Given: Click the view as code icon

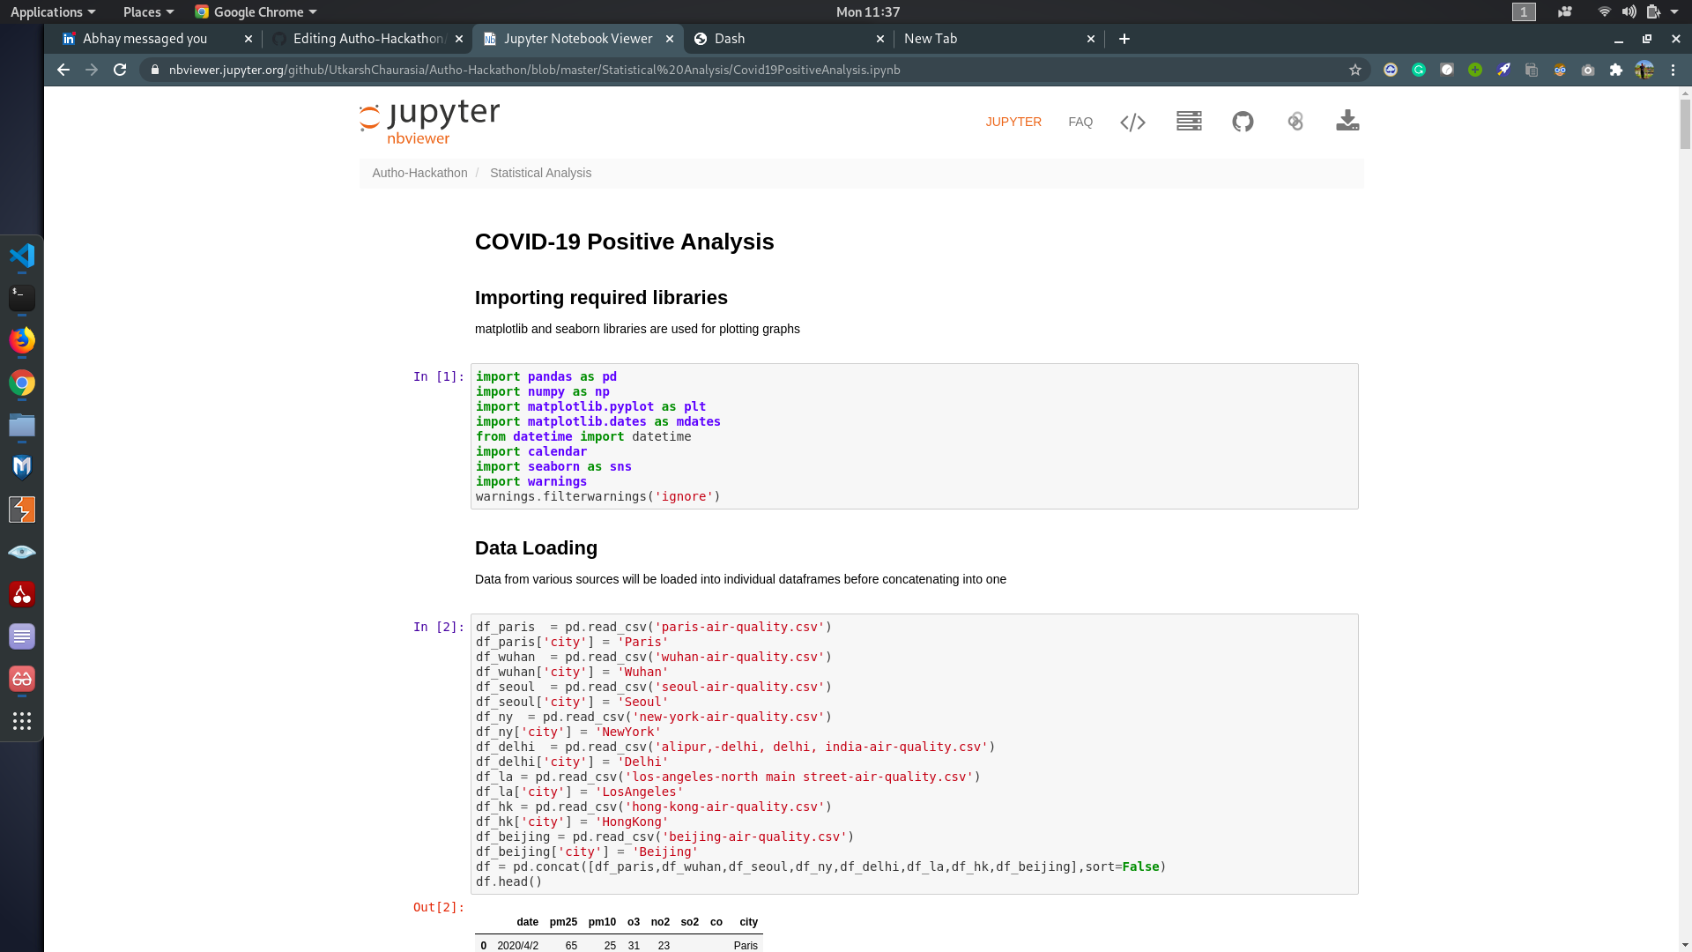Looking at the screenshot, I should 1132,123.
